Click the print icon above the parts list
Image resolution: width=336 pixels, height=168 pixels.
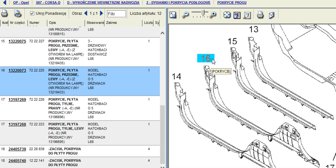[x=4, y=14]
